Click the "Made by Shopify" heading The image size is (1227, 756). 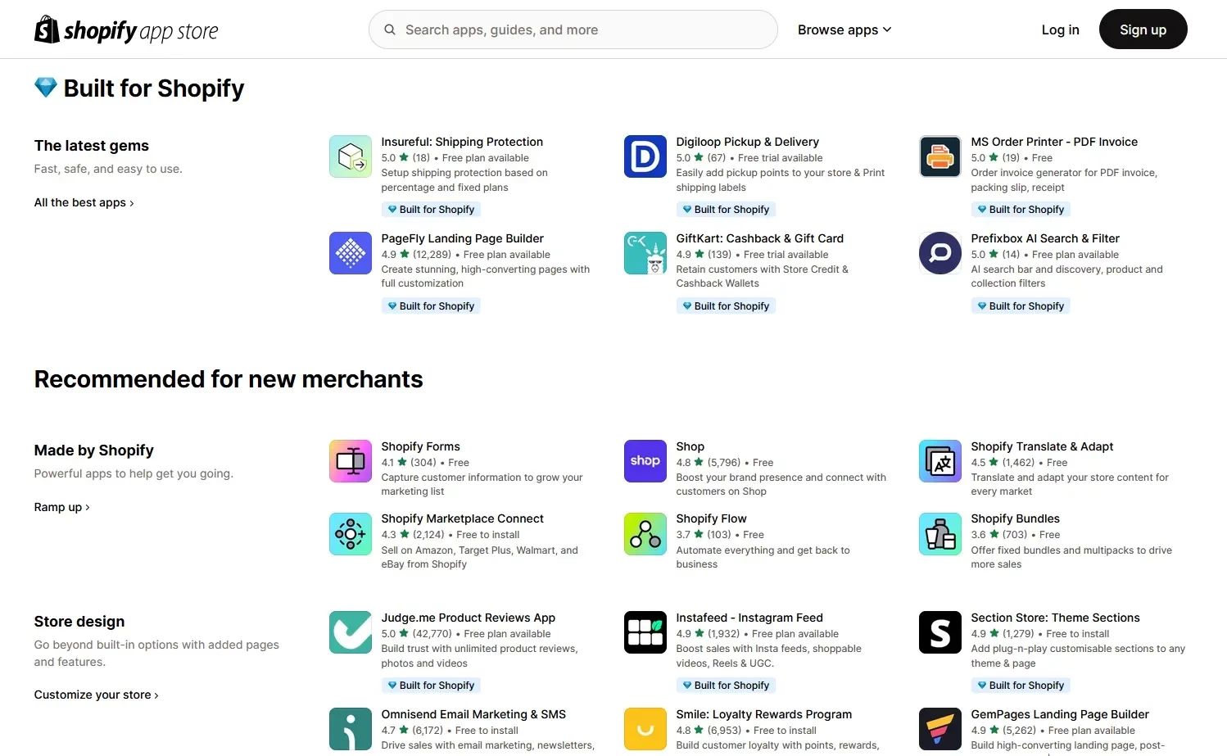tap(94, 450)
